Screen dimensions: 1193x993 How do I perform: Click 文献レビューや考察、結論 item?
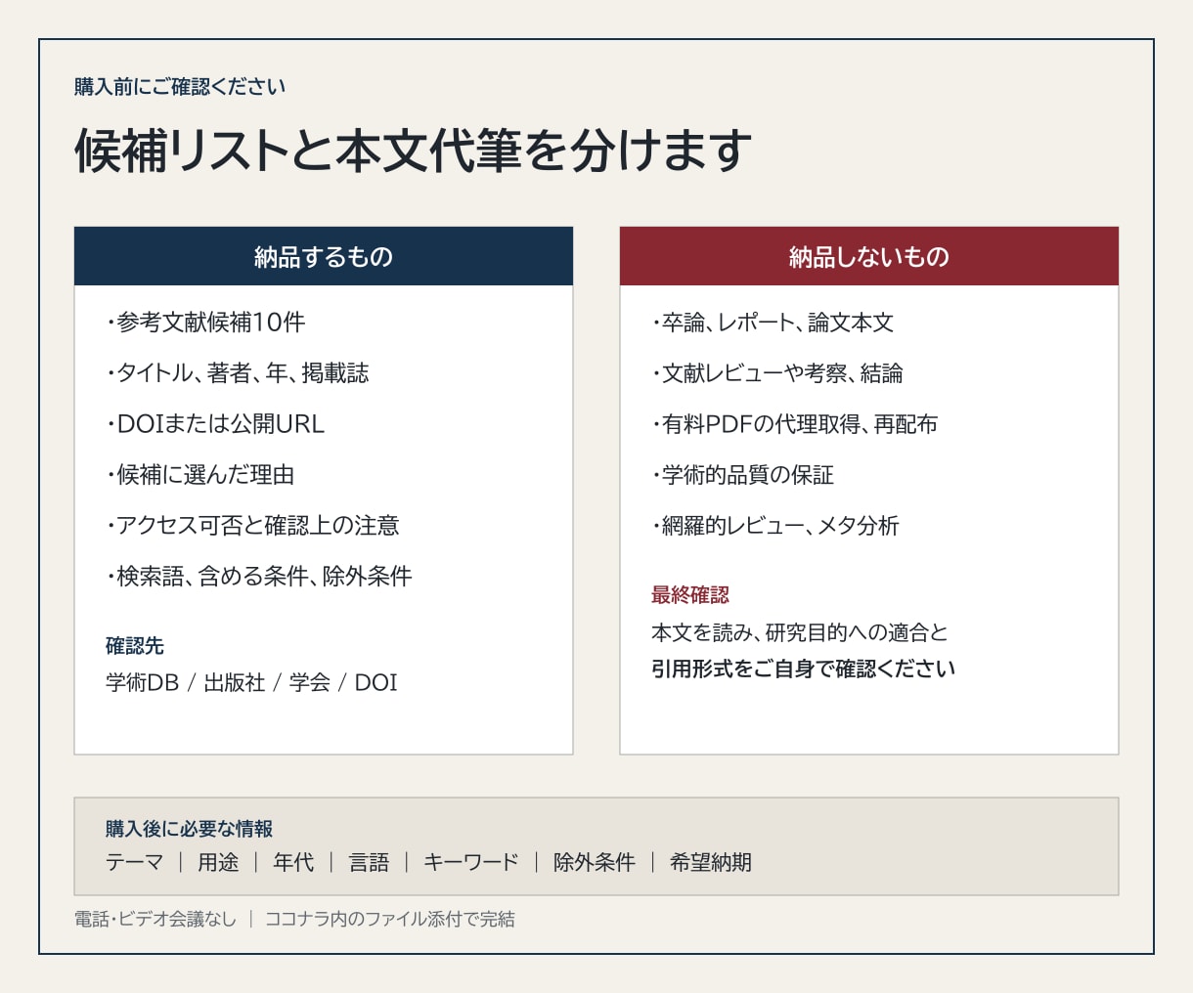pyautogui.click(x=777, y=373)
